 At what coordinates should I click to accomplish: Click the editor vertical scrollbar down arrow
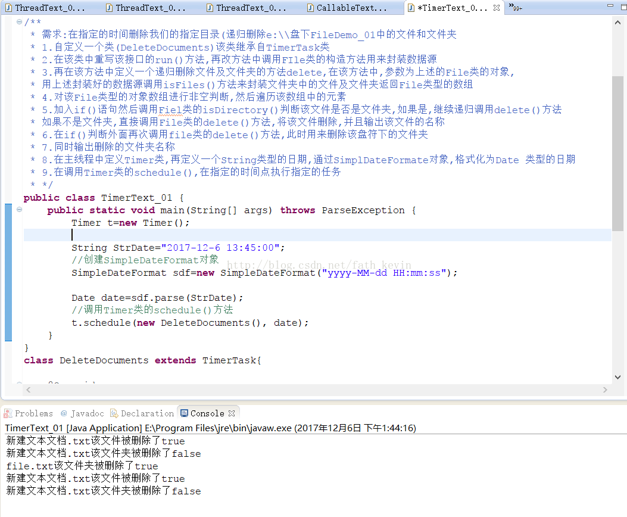coord(617,377)
